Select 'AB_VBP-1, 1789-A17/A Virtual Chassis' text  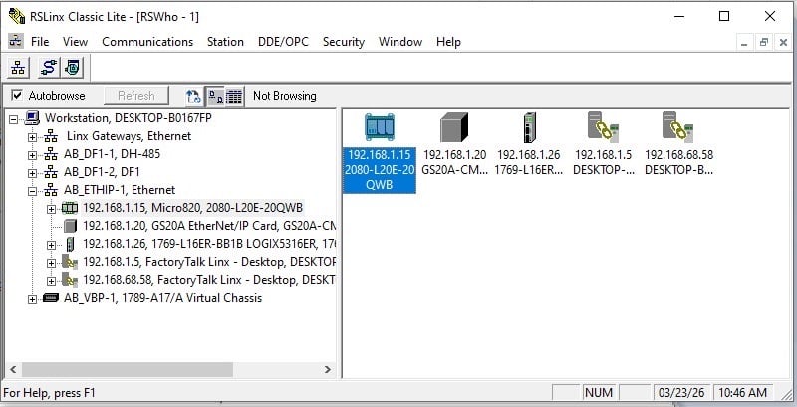[x=162, y=298]
